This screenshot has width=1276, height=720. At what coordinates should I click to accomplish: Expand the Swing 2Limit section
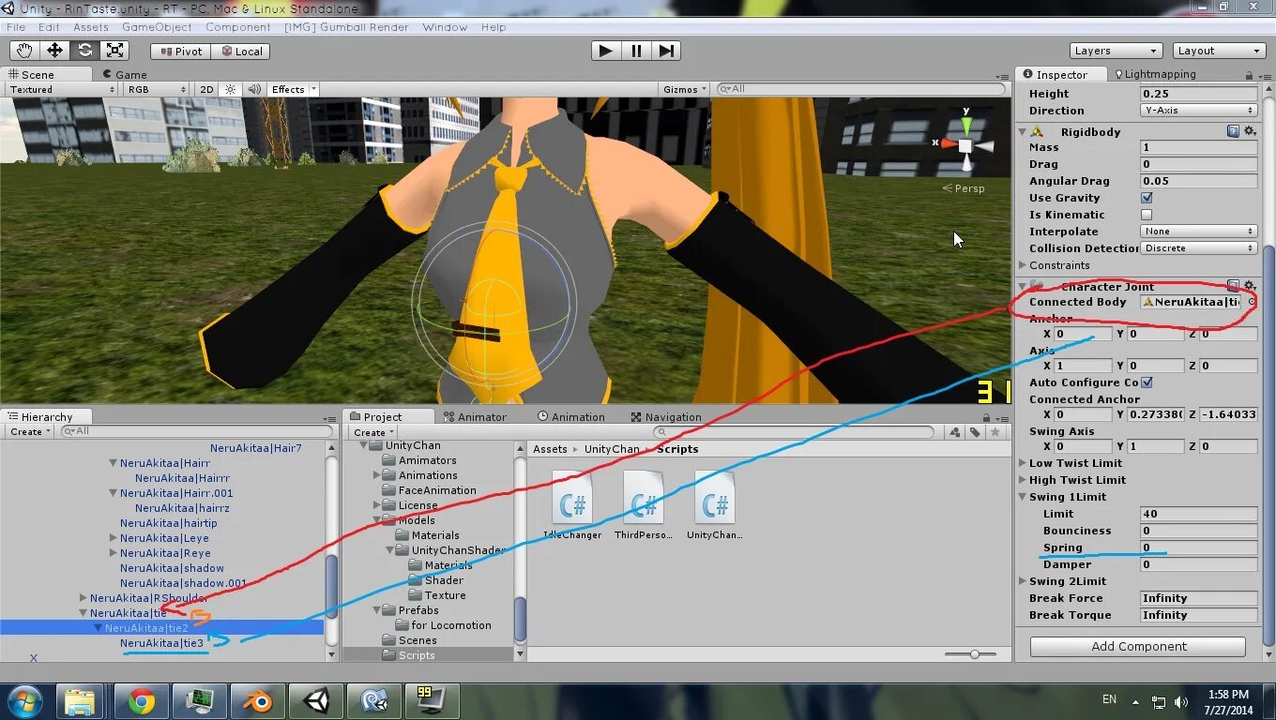click(x=1024, y=581)
